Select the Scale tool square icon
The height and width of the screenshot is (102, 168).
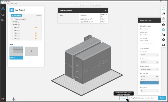pos(163,45)
